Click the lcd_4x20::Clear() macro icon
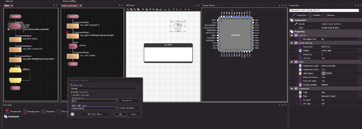The width and height of the screenshot is (362, 129). click(x=72, y=56)
